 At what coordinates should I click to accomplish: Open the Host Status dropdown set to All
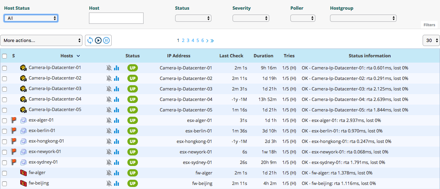(31, 18)
